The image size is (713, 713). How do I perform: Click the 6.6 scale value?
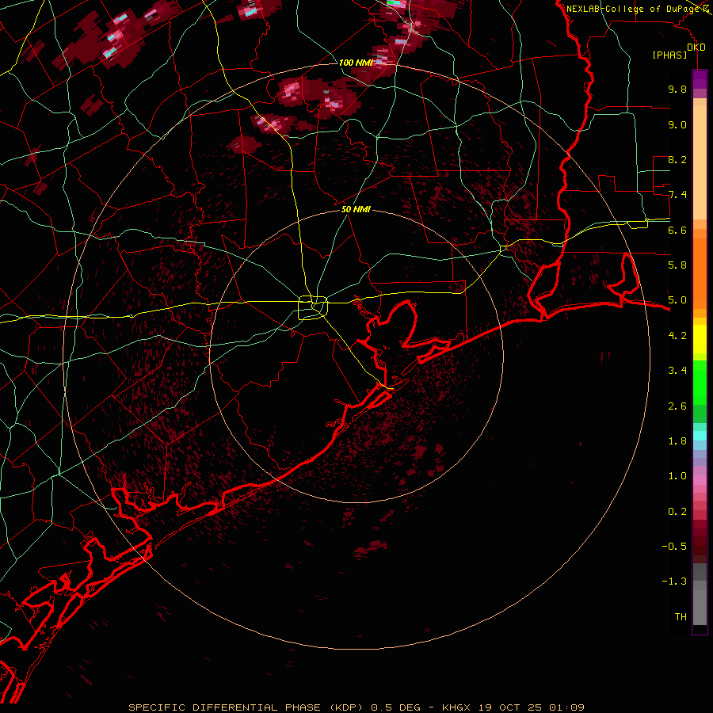tap(677, 230)
